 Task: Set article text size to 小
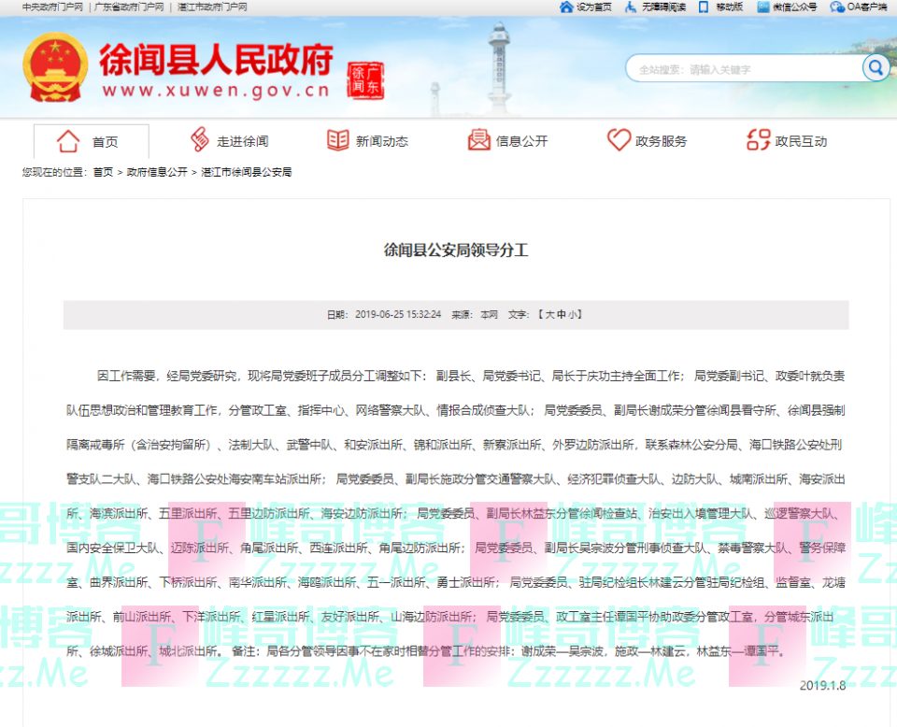coord(574,315)
